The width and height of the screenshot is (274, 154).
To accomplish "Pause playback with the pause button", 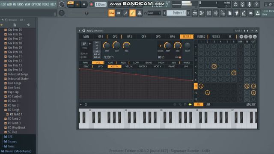I will click(x=77, y=4).
